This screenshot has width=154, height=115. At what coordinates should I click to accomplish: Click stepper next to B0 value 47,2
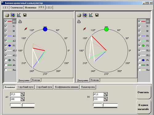pyautogui.click(x=106, y=94)
